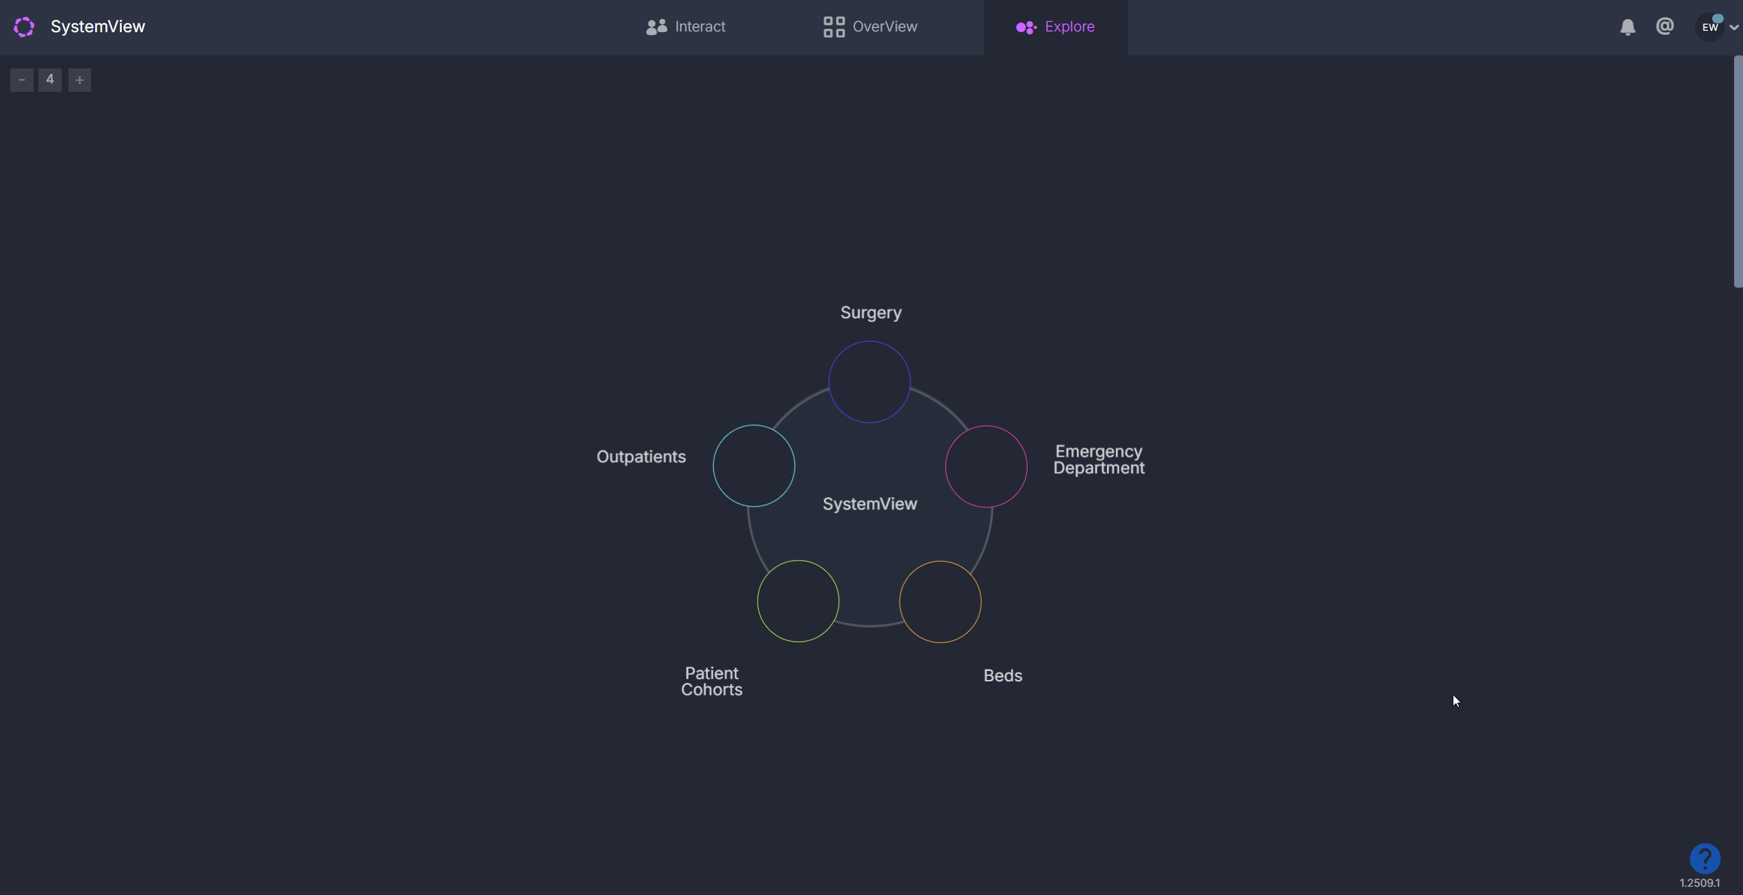
Task: Click the SystemView title text
Action: [98, 27]
